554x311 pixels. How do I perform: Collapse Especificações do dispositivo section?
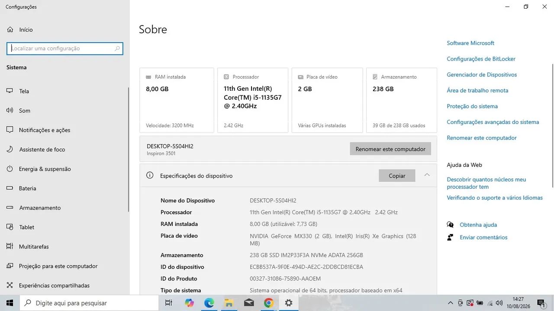(x=427, y=175)
